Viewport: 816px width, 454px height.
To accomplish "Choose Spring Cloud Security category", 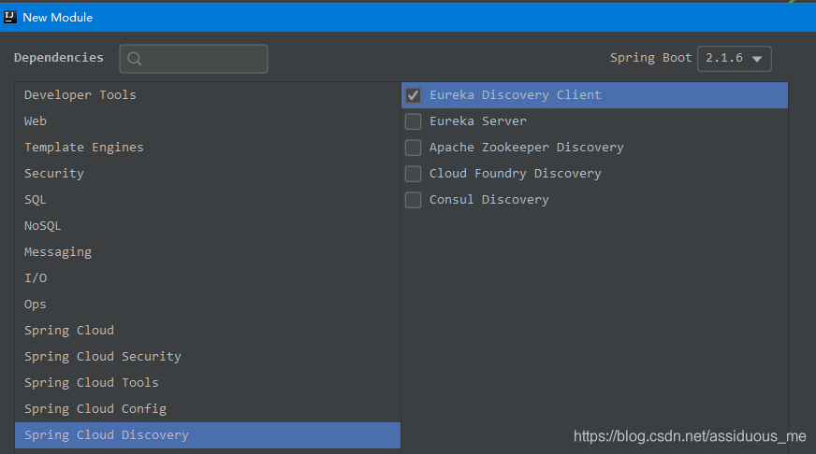I will tap(208, 356).
